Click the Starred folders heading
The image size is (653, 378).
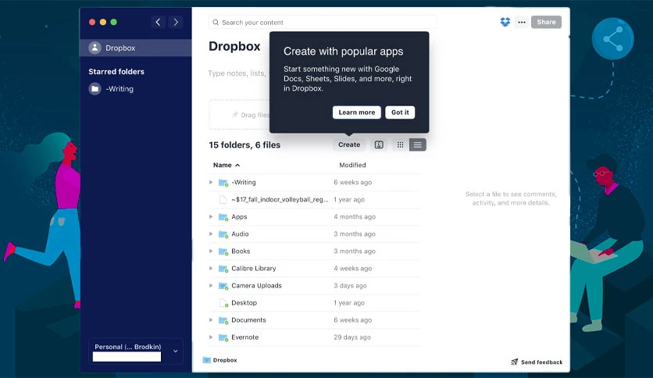[x=116, y=72]
